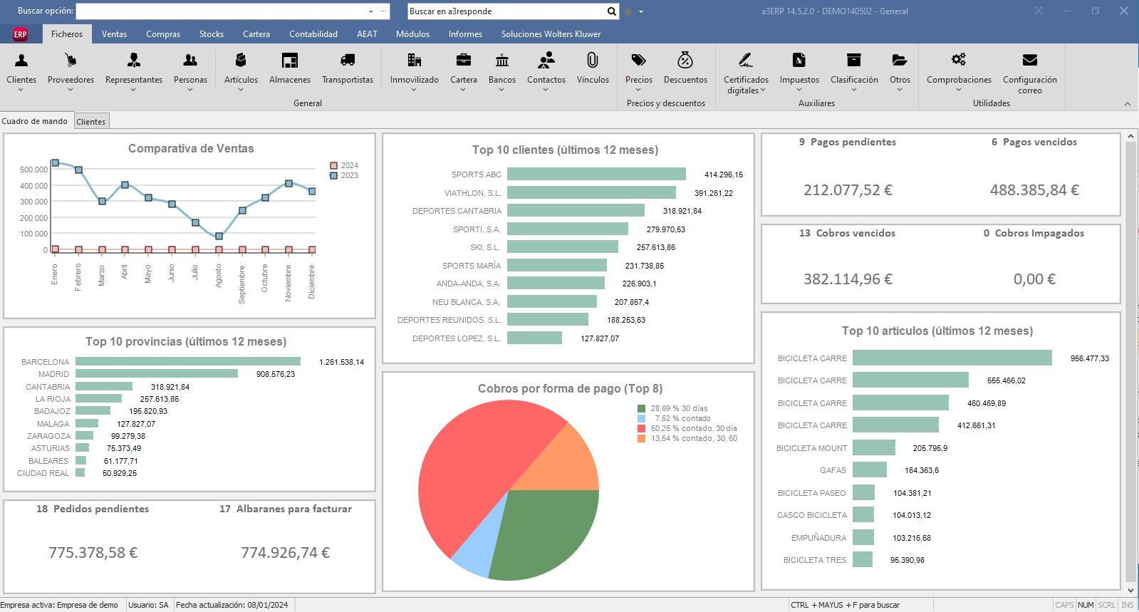
Task: Open the Contabilidad ribbon tab
Action: pyautogui.click(x=313, y=34)
